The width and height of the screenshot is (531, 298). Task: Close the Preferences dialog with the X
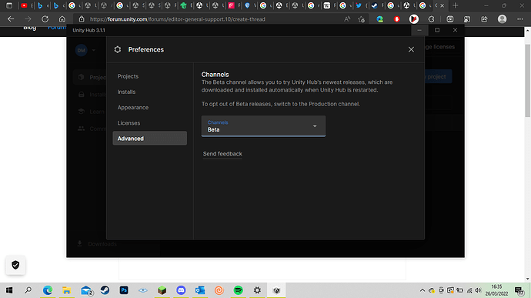click(411, 49)
